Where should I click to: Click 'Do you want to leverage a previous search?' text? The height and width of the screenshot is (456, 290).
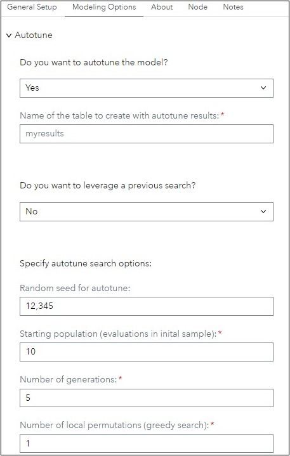click(108, 186)
